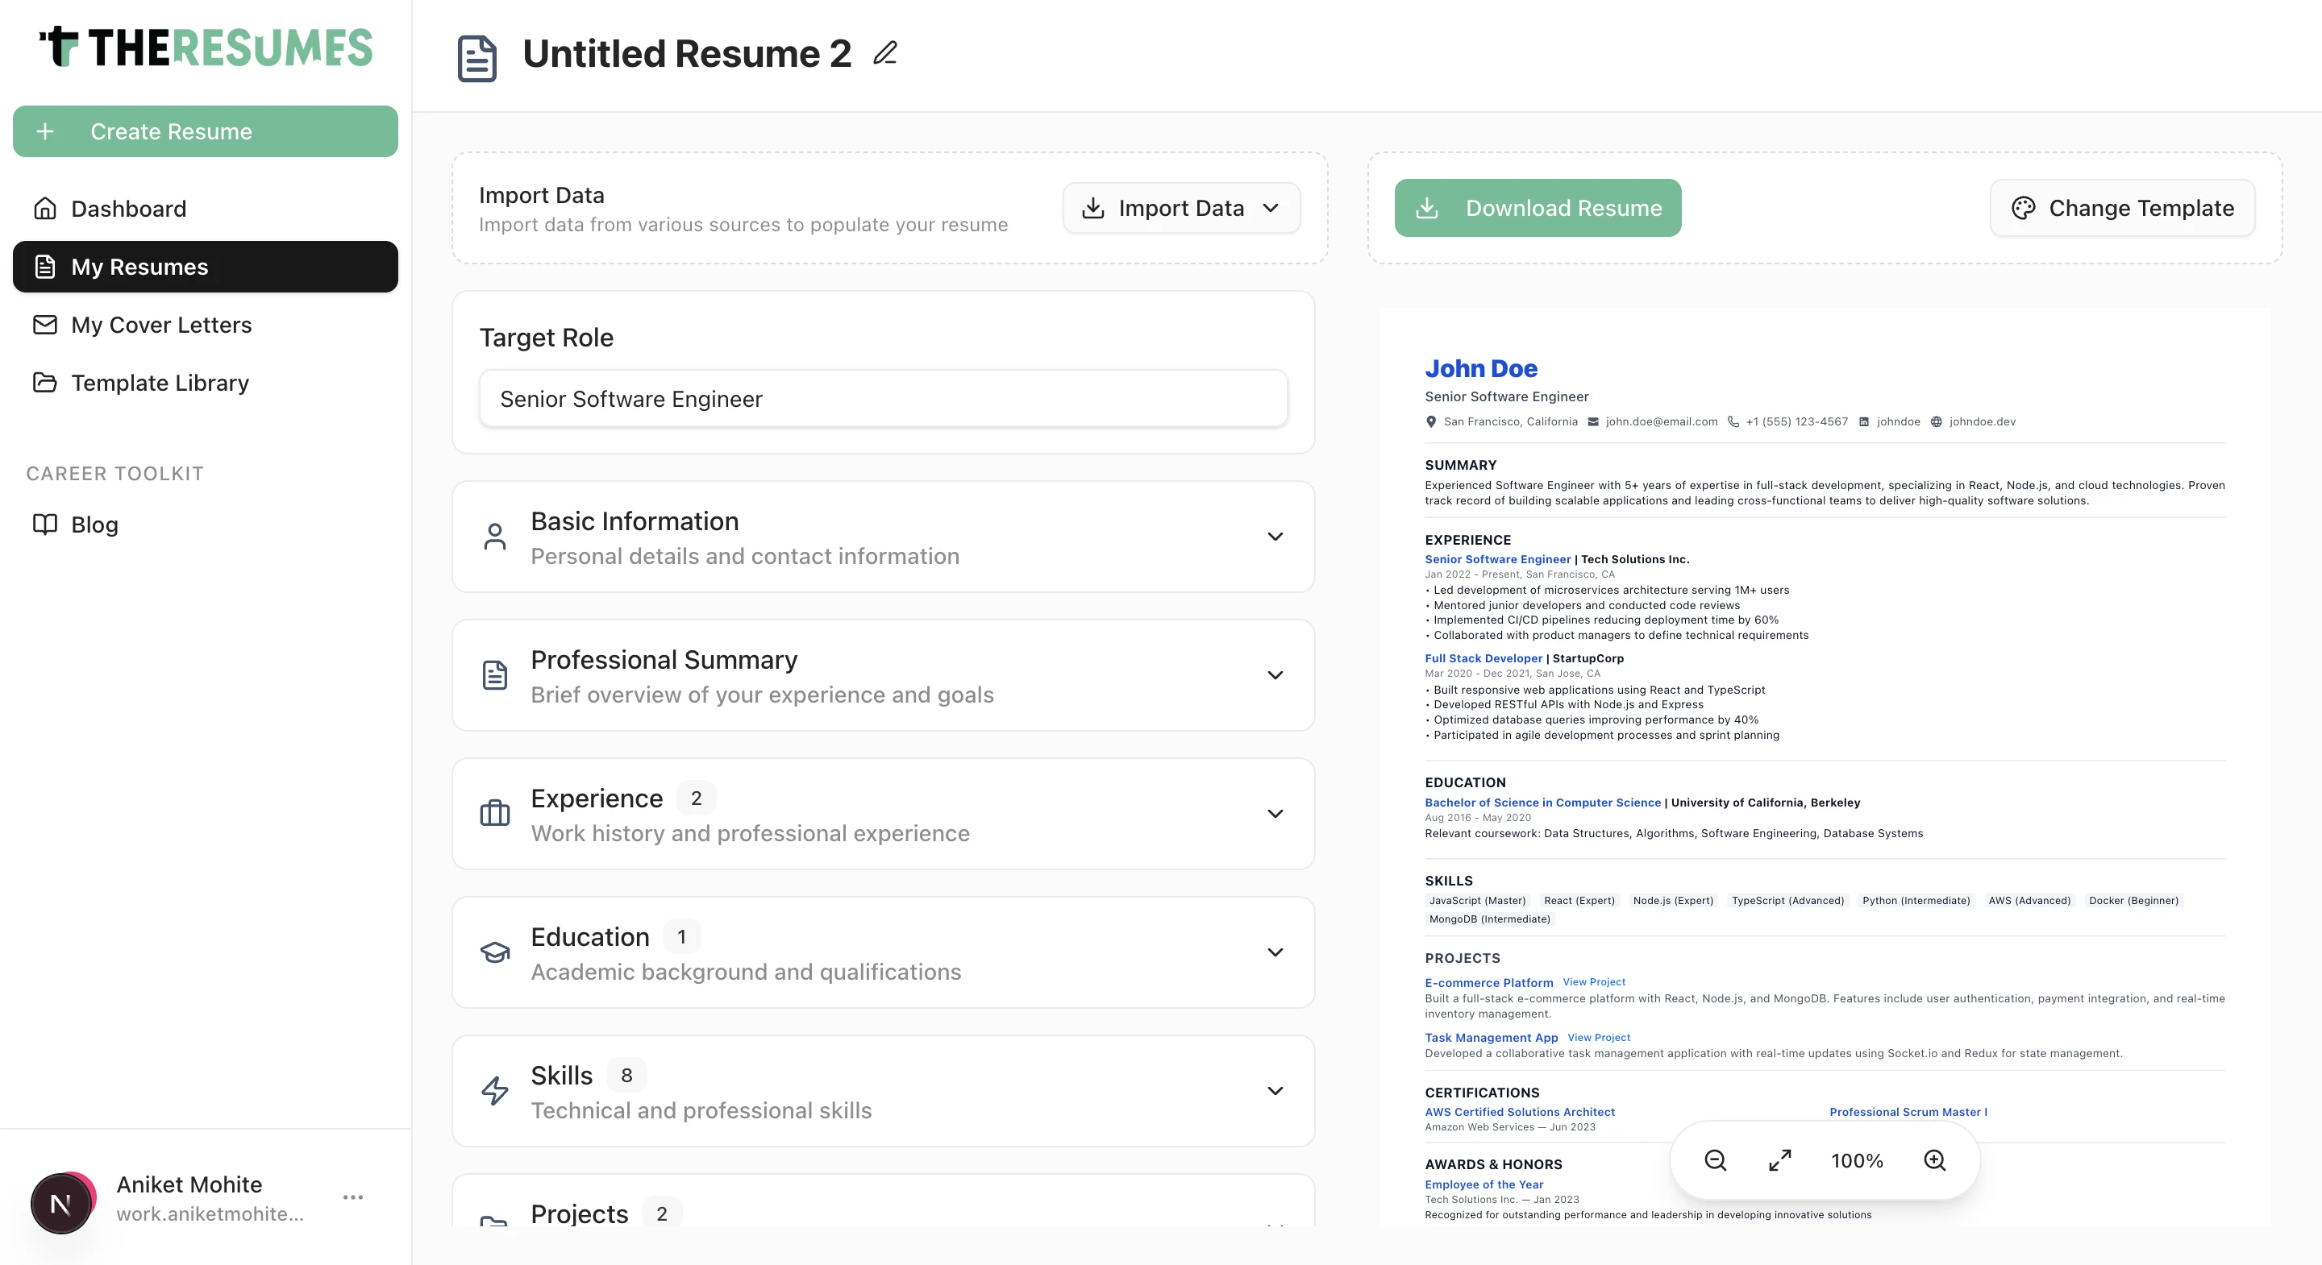2322x1265 pixels.
Task: Click the lightning icon on Skills section
Action: click(x=495, y=1091)
